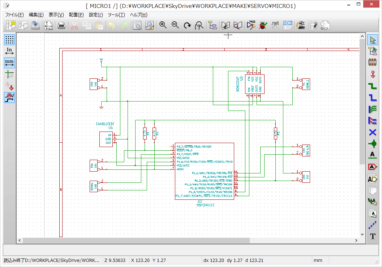Open Find and replace tool
The image size is (382, 267).
tap(150, 25)
